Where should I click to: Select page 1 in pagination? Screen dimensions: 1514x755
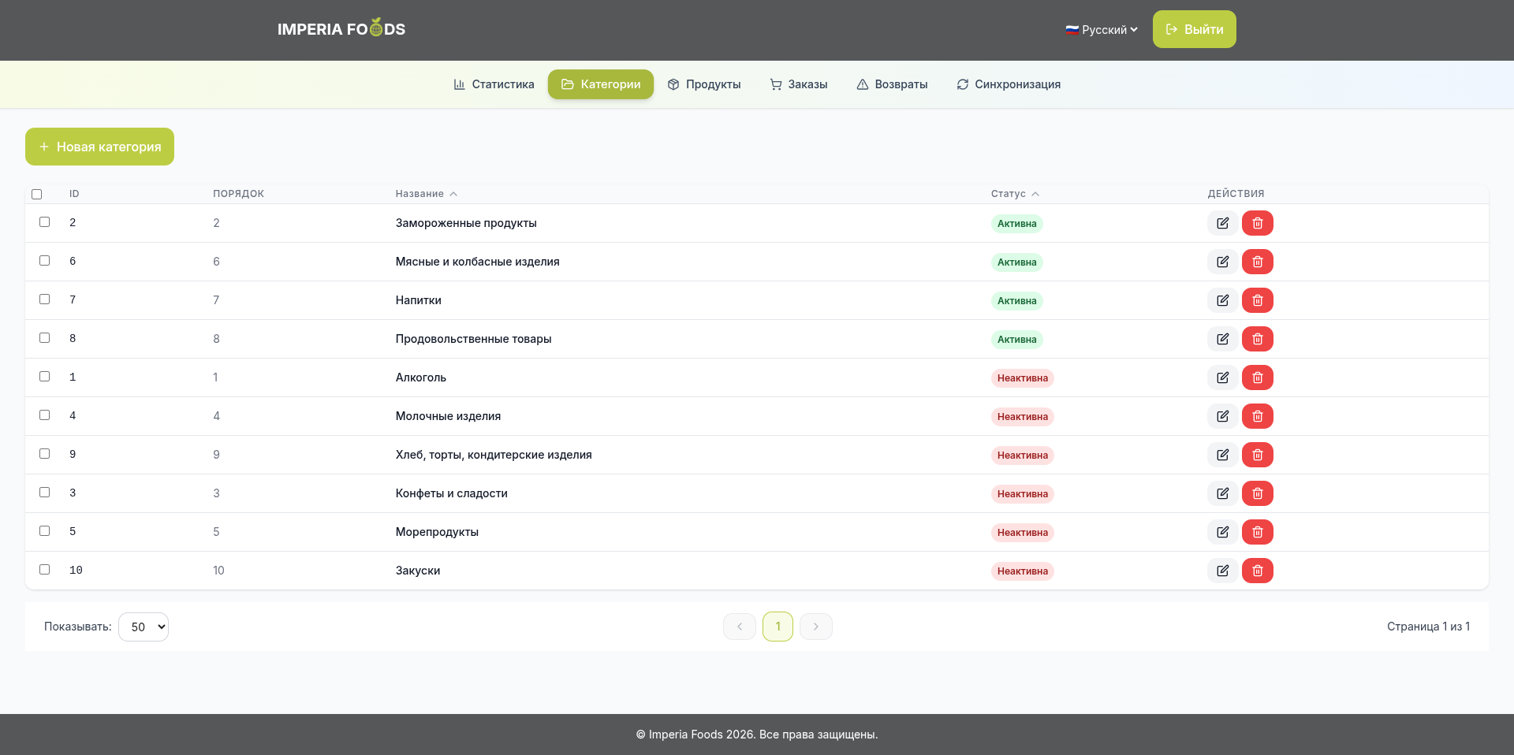[x=778, y=627]
